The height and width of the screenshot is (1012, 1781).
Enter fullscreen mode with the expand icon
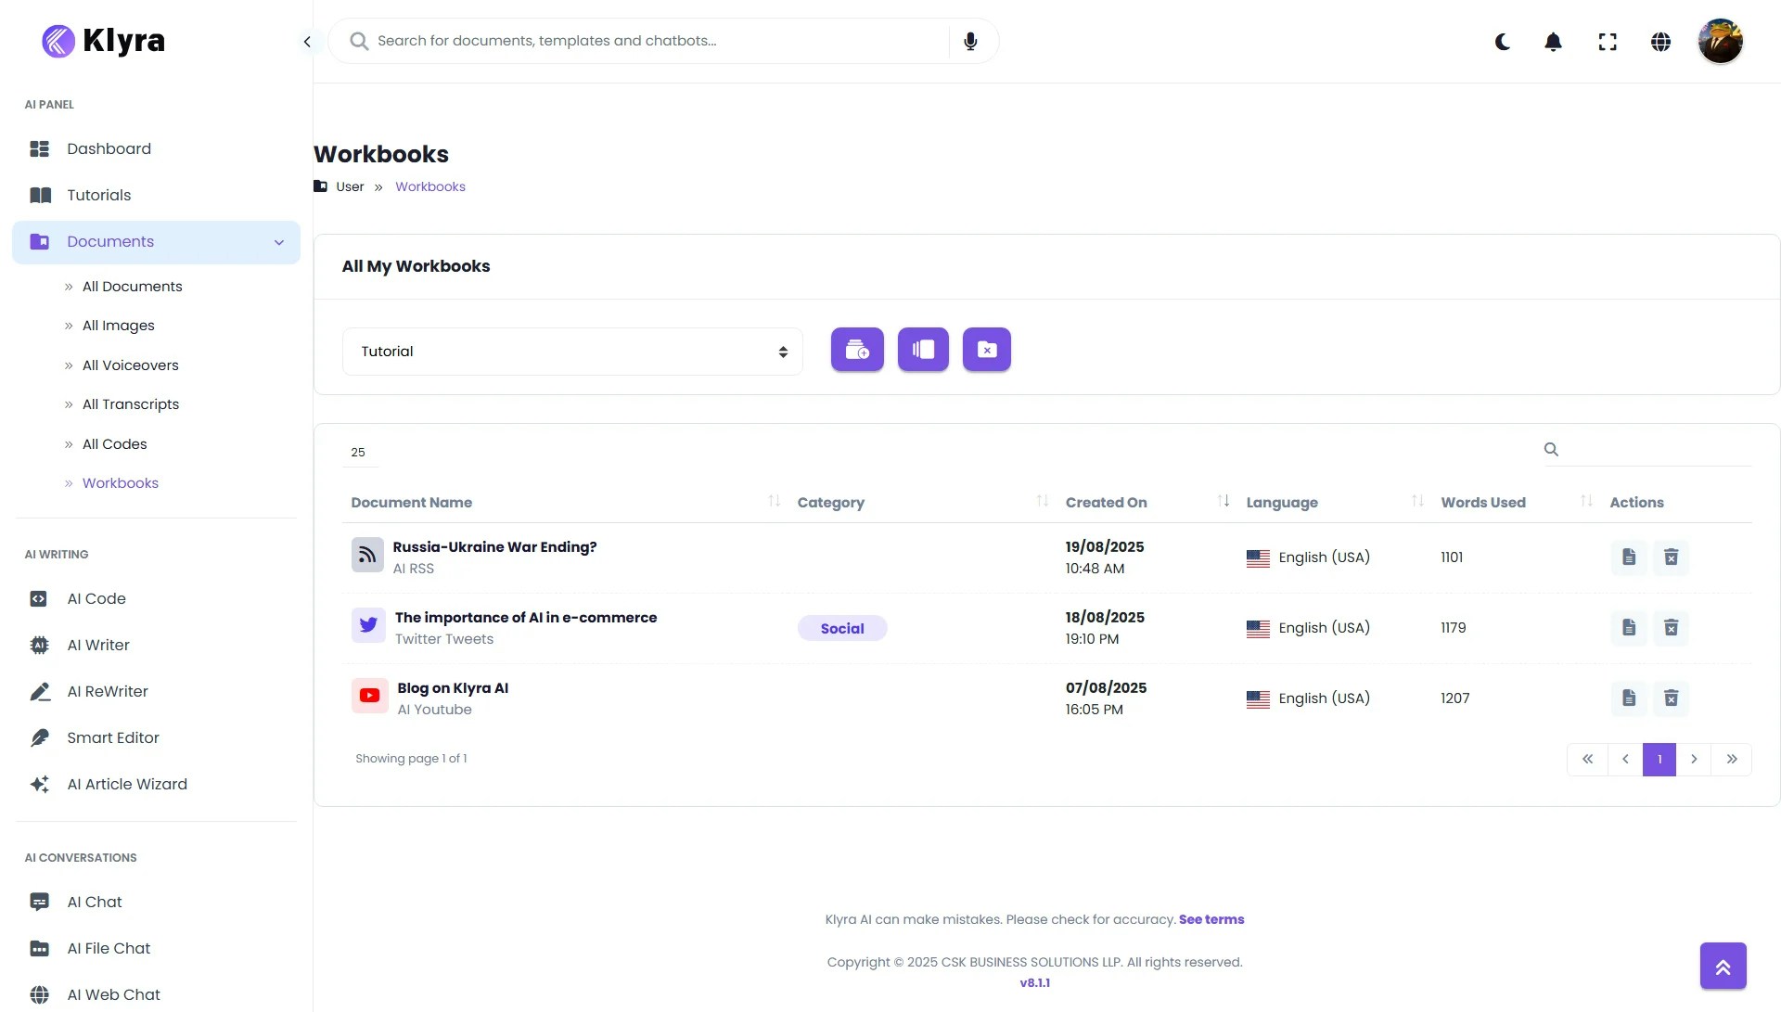[1608, 42]
